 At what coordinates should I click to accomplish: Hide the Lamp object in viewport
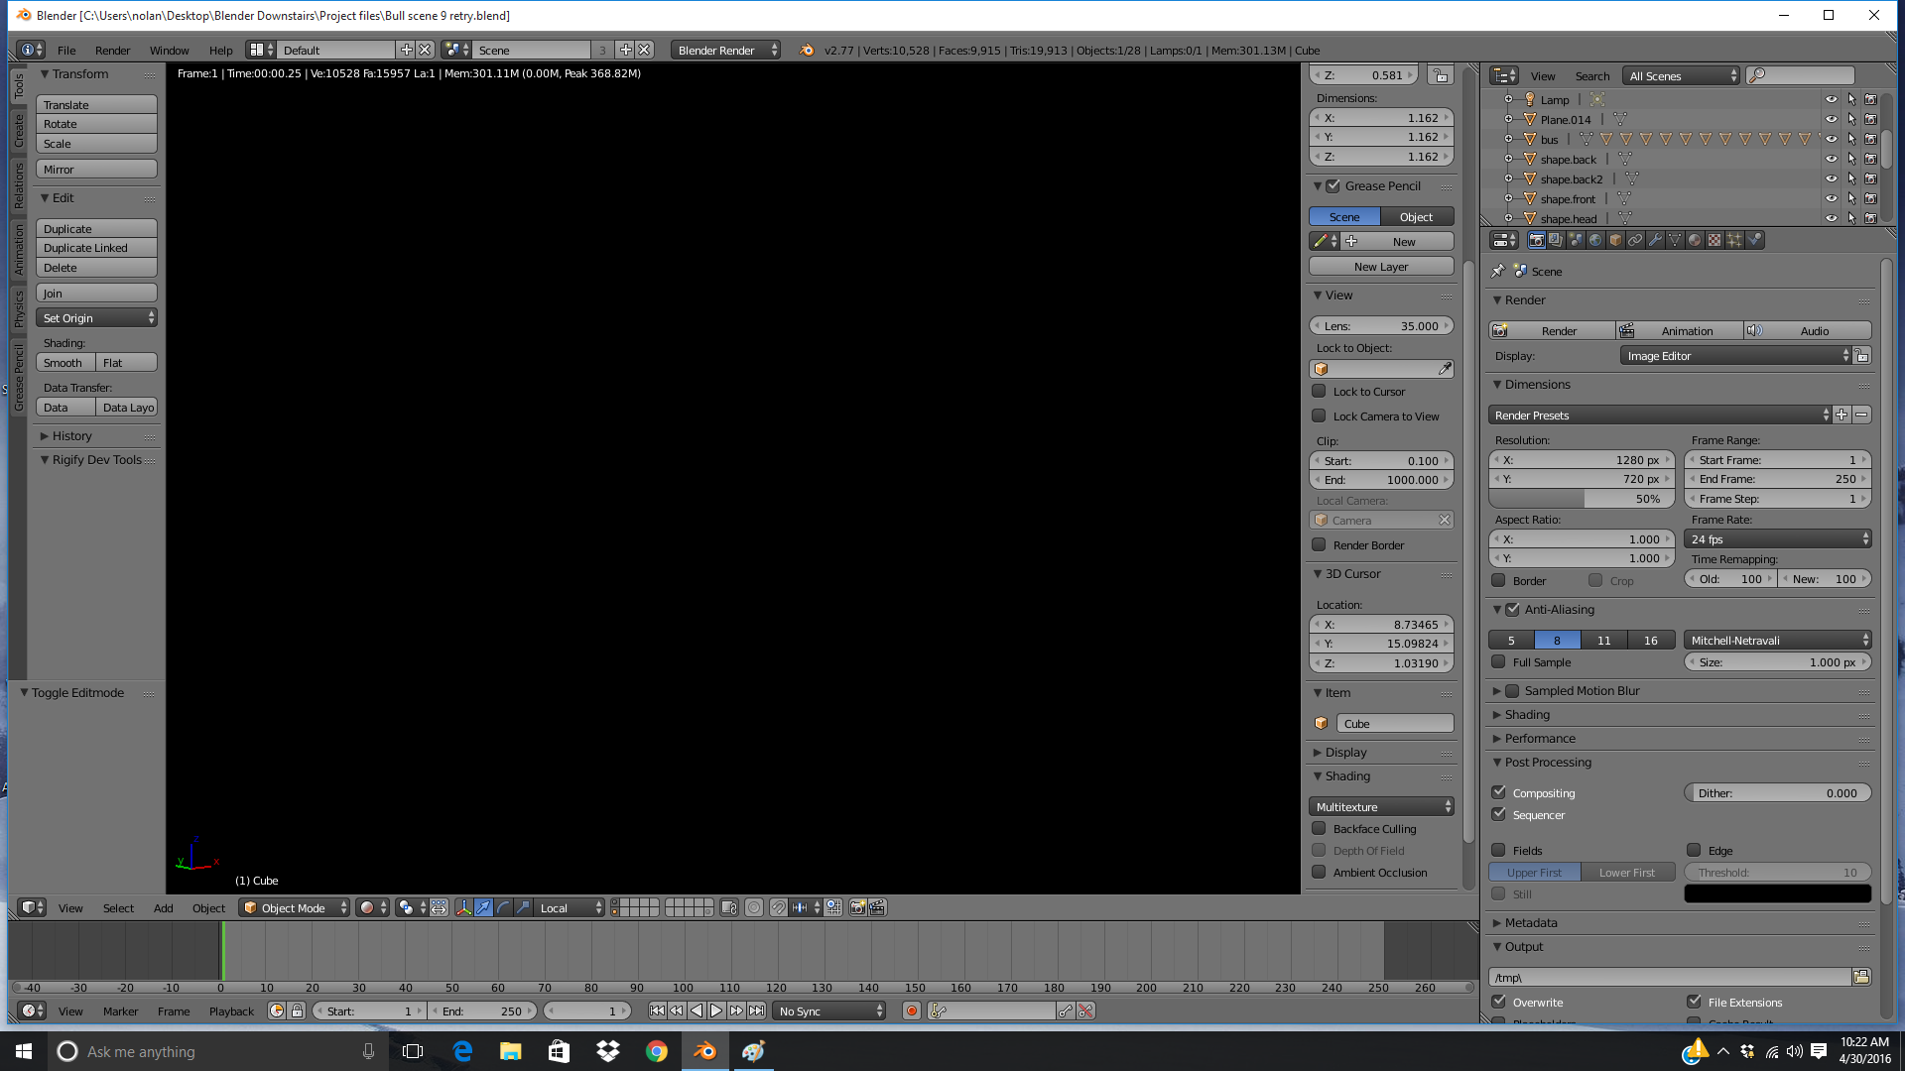click(1832, 99)
